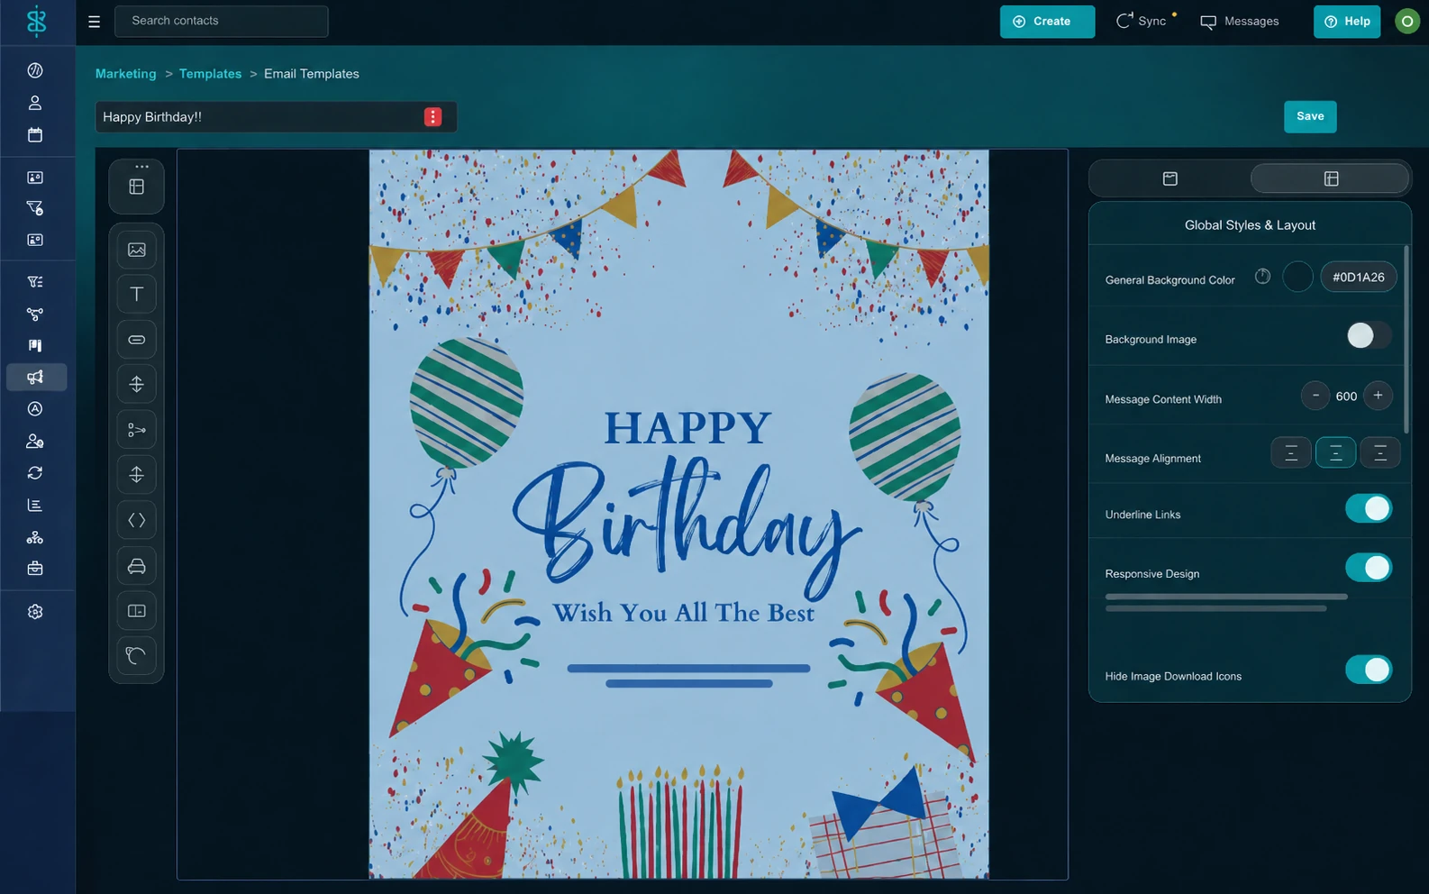Click the 600 width value

click(1346, 397)
